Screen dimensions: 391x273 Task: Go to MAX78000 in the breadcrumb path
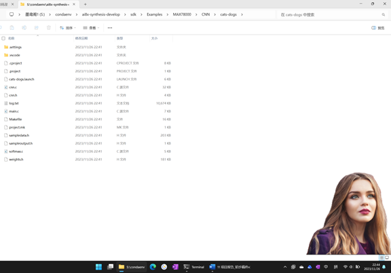coord(182,14)
